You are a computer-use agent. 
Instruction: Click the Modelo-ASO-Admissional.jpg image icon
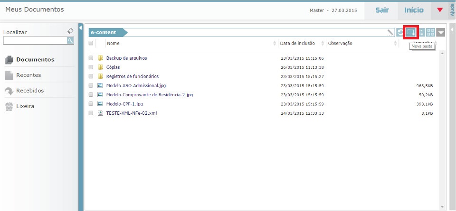[100, 86]
